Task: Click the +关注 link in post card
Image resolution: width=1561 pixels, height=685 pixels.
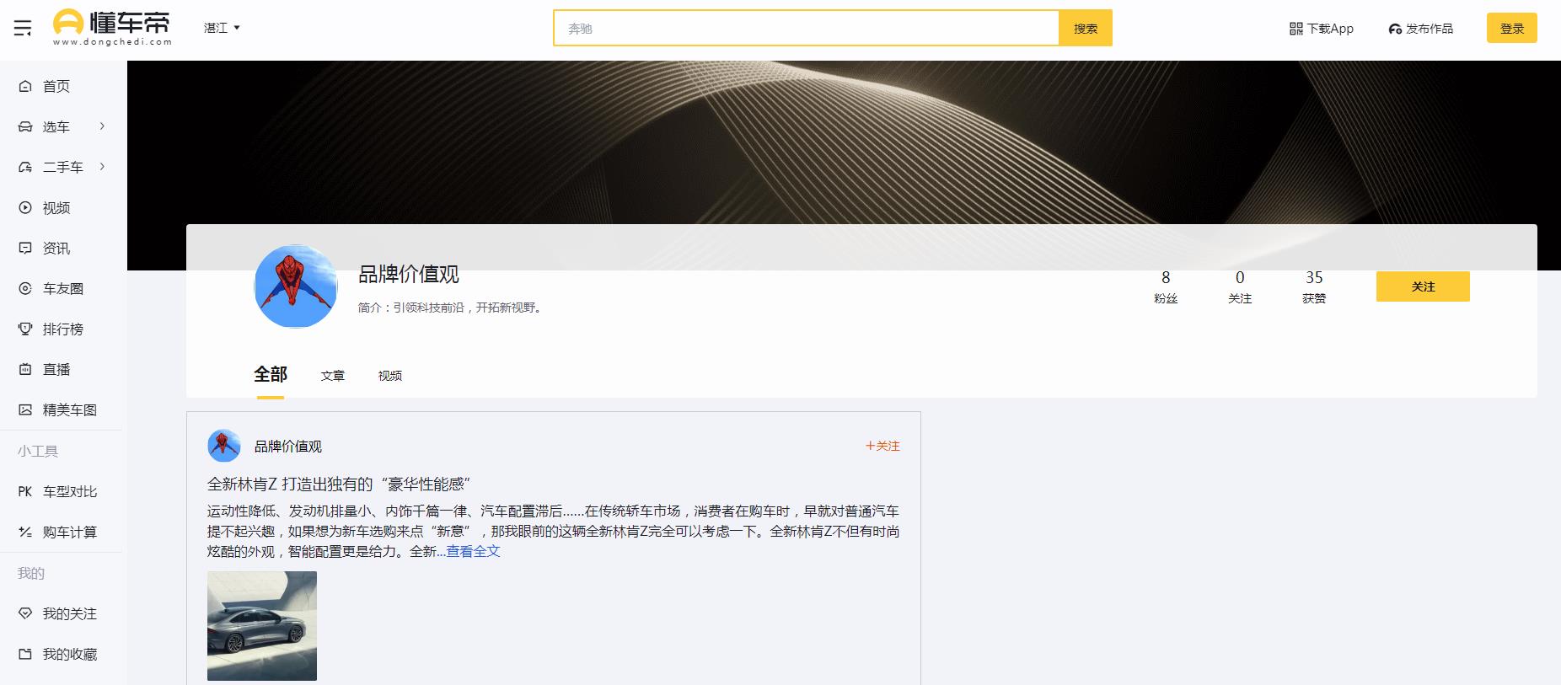Action: coord(882,446)
